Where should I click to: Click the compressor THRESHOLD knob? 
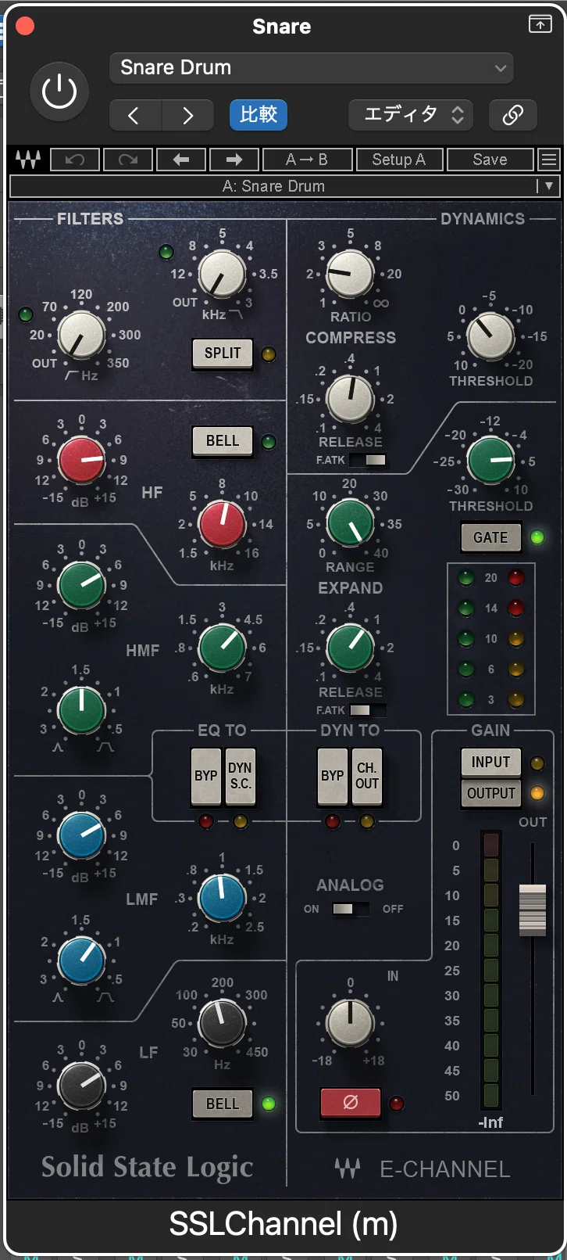tap(490, 336)
